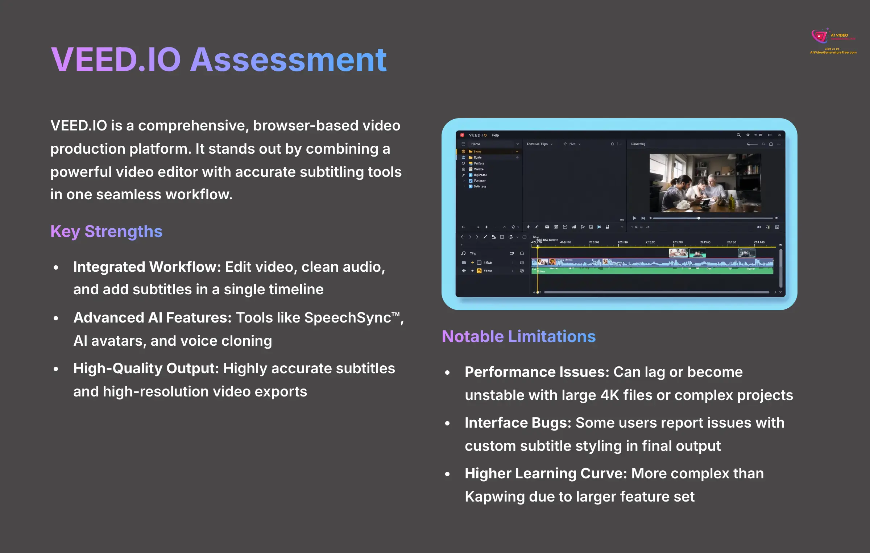Toggle the checkbox on the 4 Bork track
This screenshot has width=870, height=553.
479,263
